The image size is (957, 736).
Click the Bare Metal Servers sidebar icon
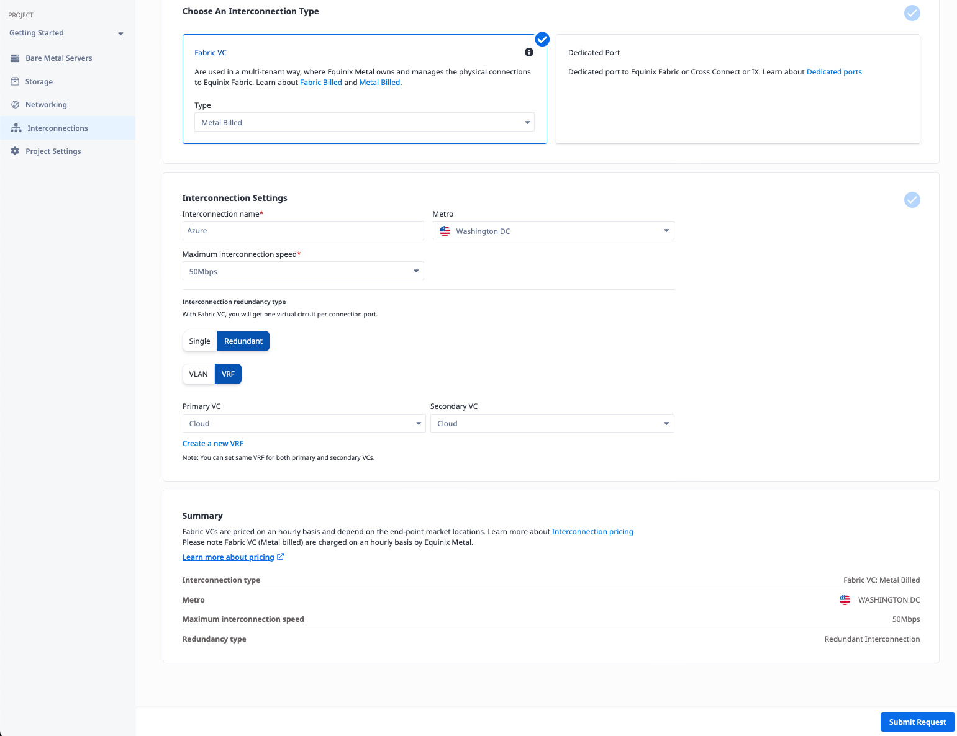(x=15, y=58)
